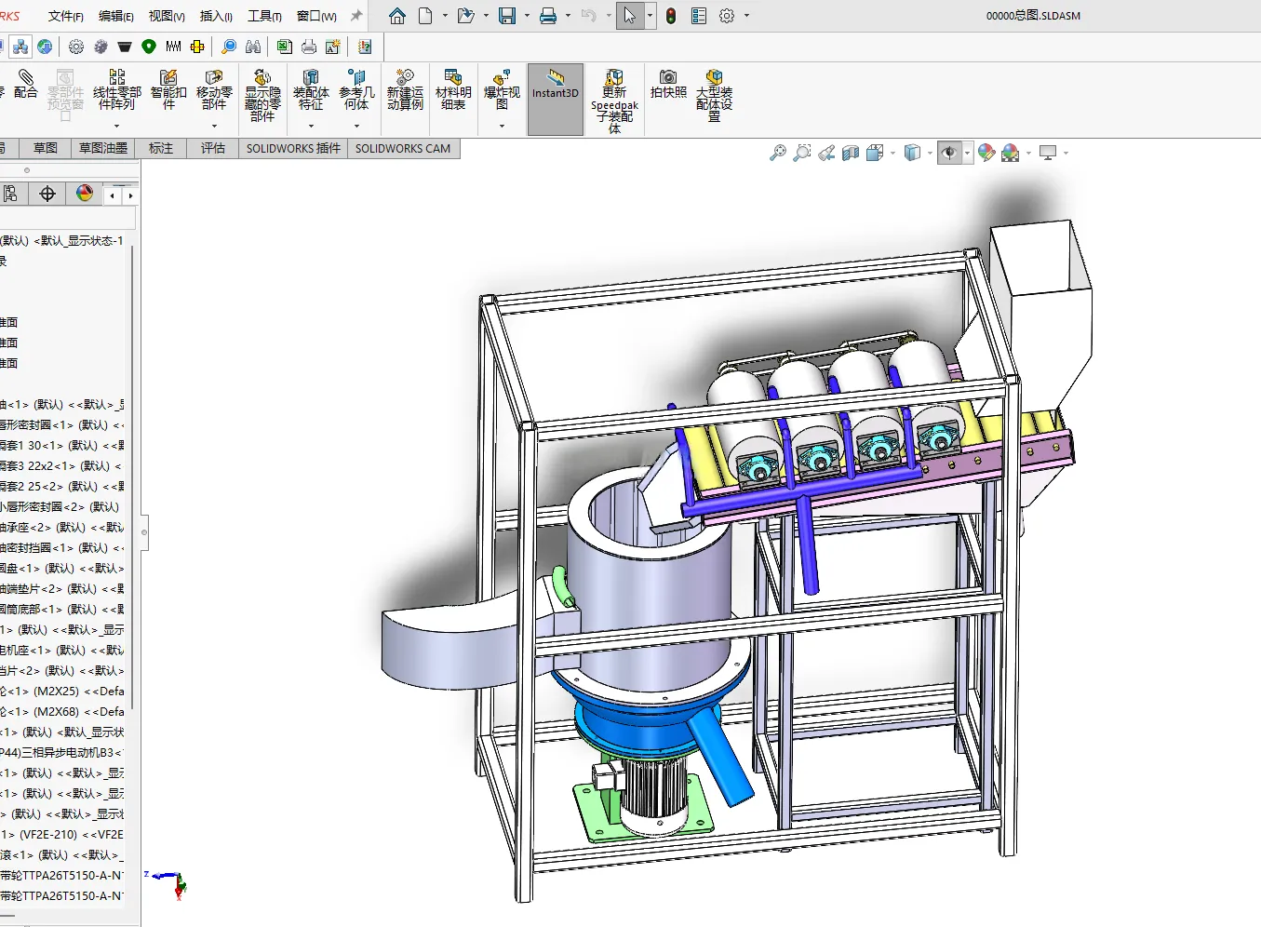The image size is (1261, 927).
Task: Expand the 爆炸视图 dropdown arrow
Action: pyautogui.click(x=502, y=126)
